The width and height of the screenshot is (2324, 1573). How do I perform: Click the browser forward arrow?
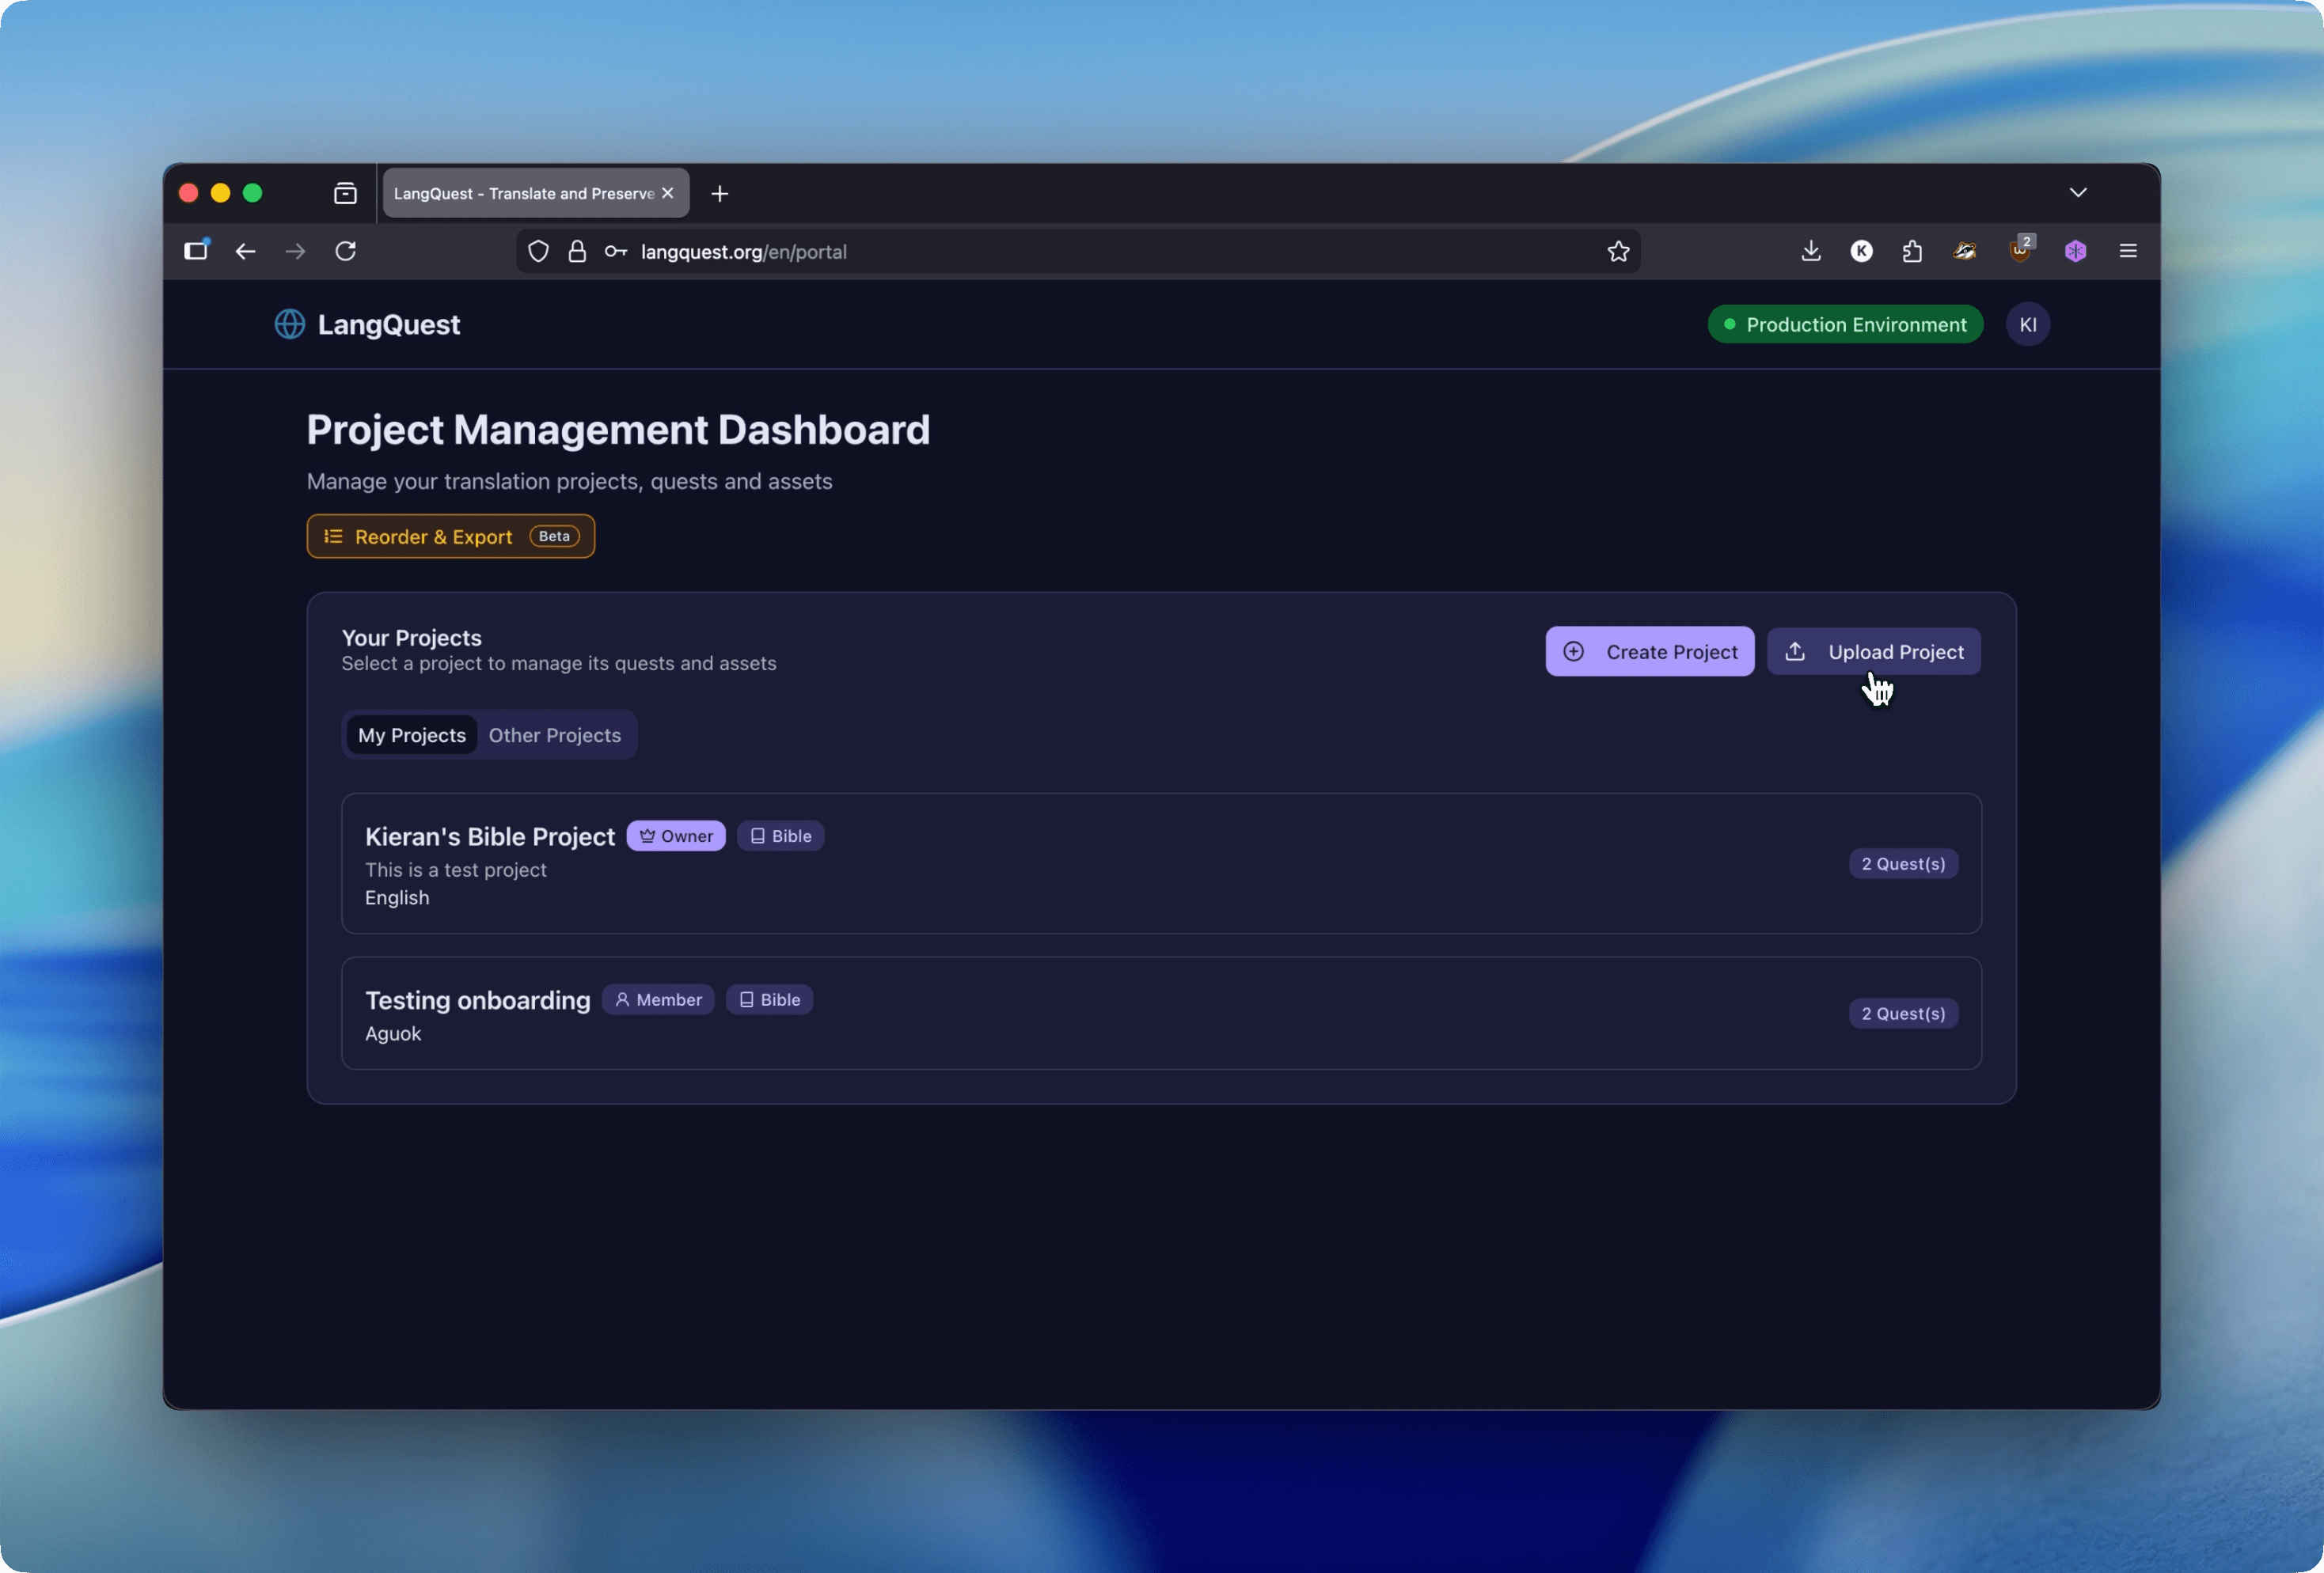[295, 252]
